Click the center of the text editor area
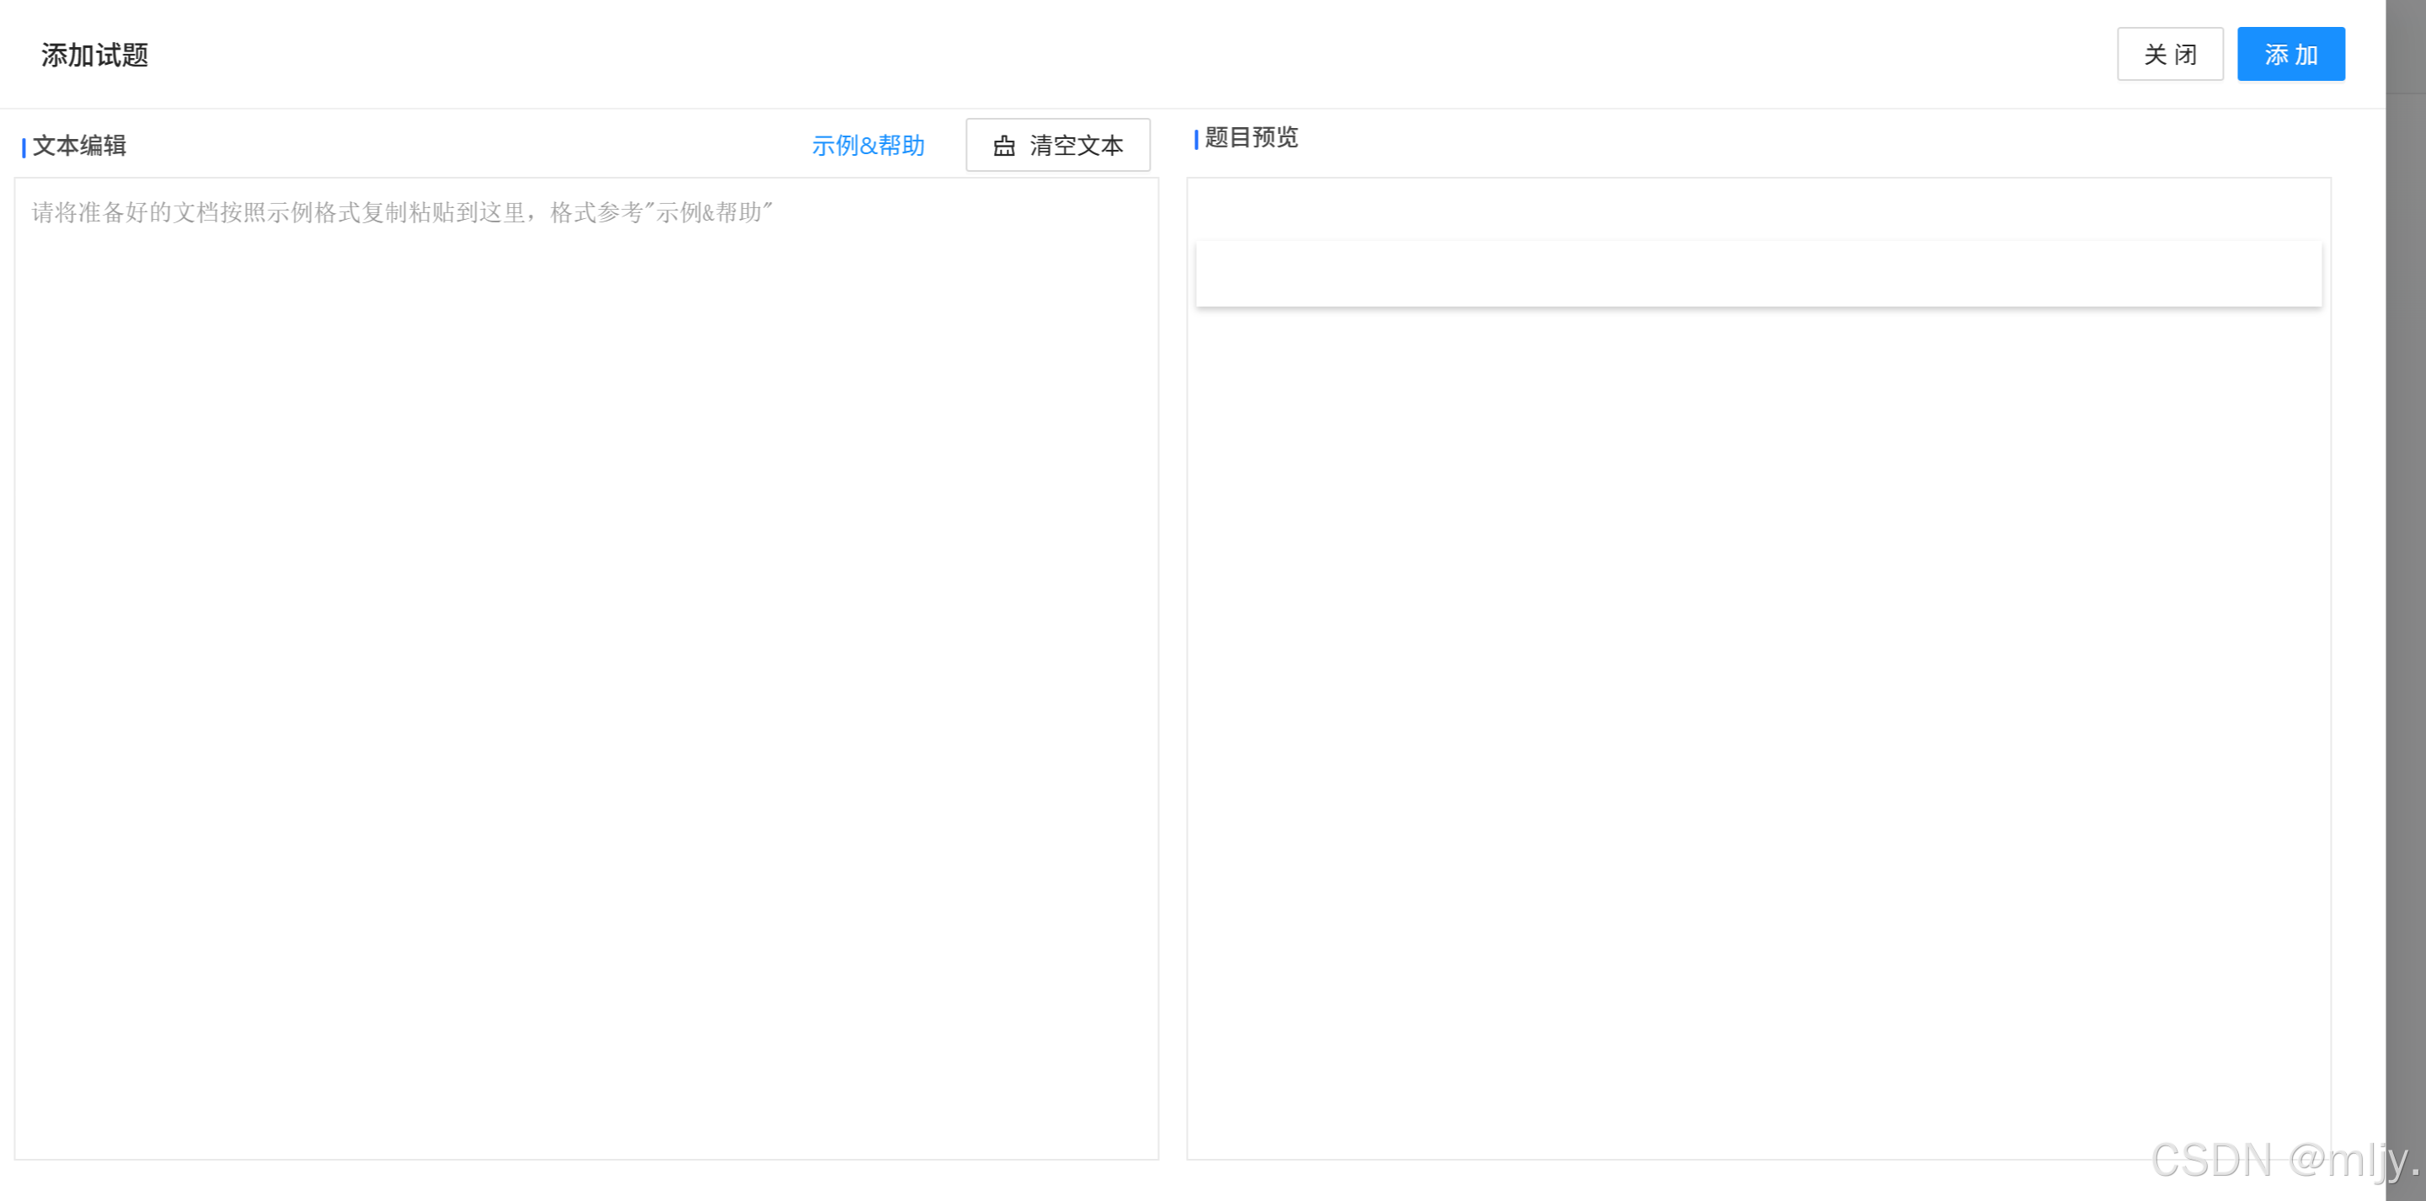2426x1201 pixels. (585, 669)
